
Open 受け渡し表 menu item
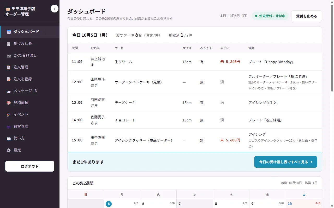tap(30, 43)
